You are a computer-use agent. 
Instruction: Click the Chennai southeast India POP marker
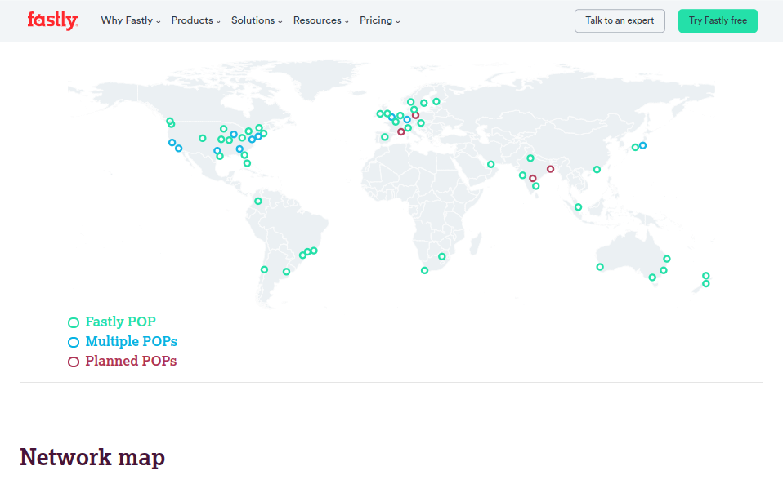[x=536, y=186]
